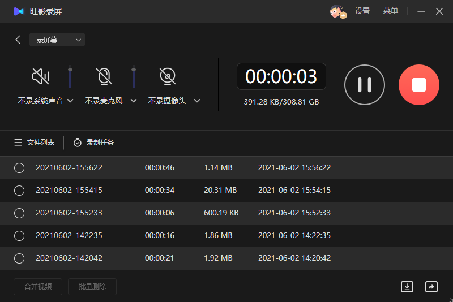The height and width of the screenshot is (302, 453).
Task: Pause the recording
Action: [365, 85]
